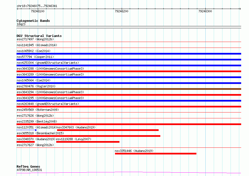Viewport: 249px width, 176px height.
Task: Open esv2335299 (Bentley2008) label
Action: pos(37,121)
